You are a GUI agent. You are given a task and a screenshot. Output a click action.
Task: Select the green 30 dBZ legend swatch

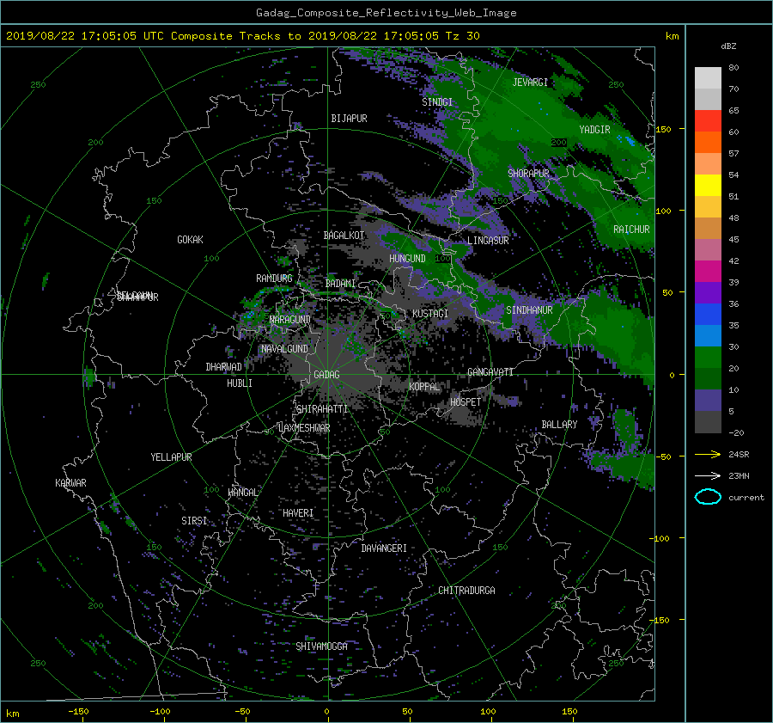(708, 357)
